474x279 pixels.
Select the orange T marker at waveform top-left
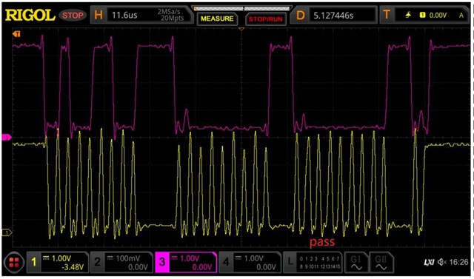point(16,34)
